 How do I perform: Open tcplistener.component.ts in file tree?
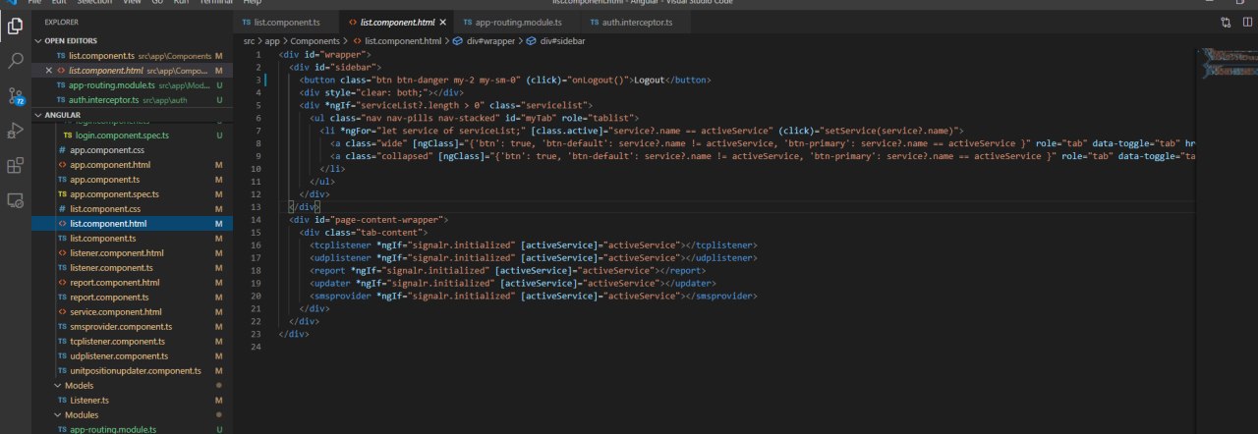(133, 342)
